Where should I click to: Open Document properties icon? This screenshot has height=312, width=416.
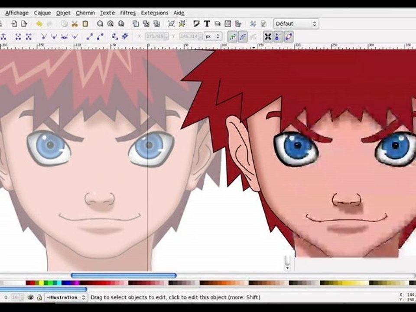(x=263, y=24)
